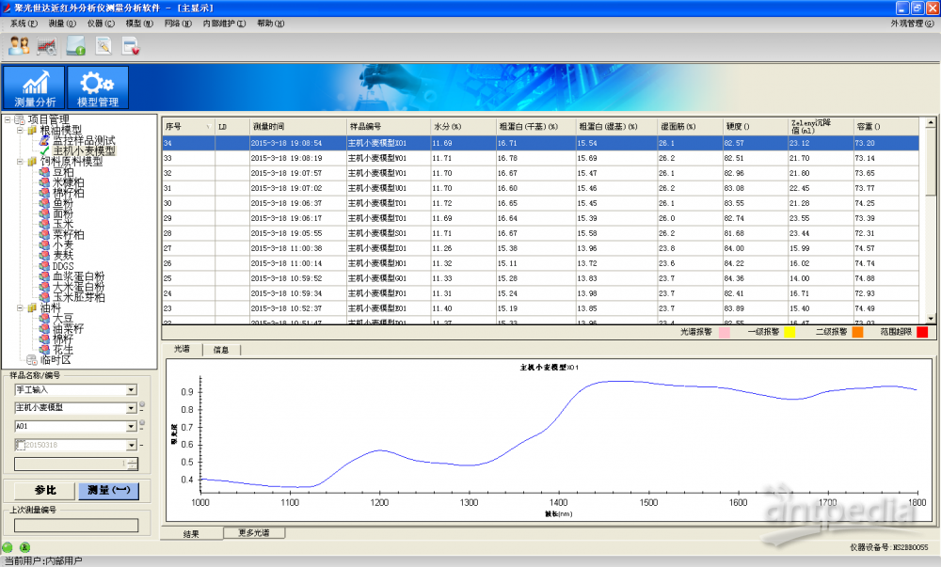Click the instrument status toolbar icon
The width and height of the screenshot is (941, 567).
75,45
